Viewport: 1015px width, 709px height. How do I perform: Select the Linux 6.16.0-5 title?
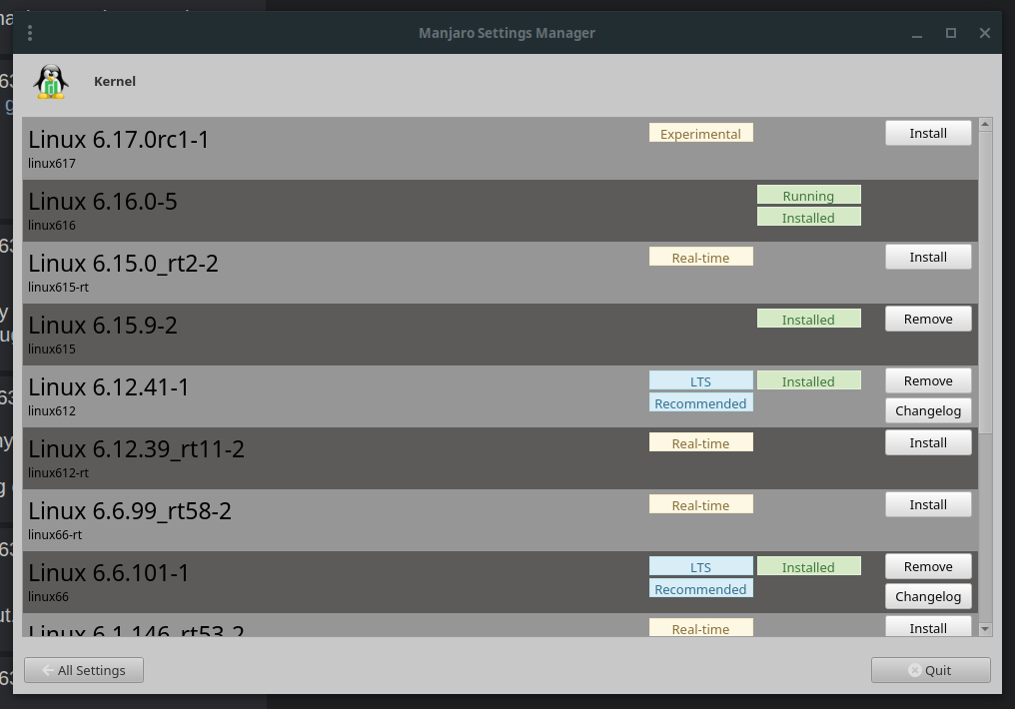pos(102,202)
